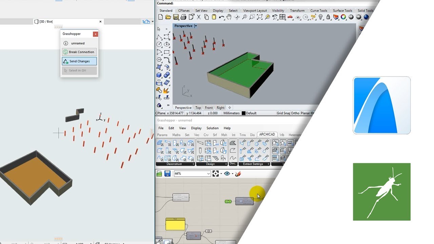Image resolution: width=434 pixels, height=244 pixels.
Task: Click the Cut scissors icon in Rhino
Action: (x=199, y=17)
